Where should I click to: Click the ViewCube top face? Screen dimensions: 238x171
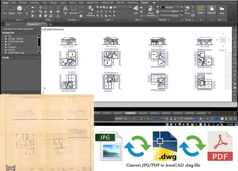pos(223,40)
